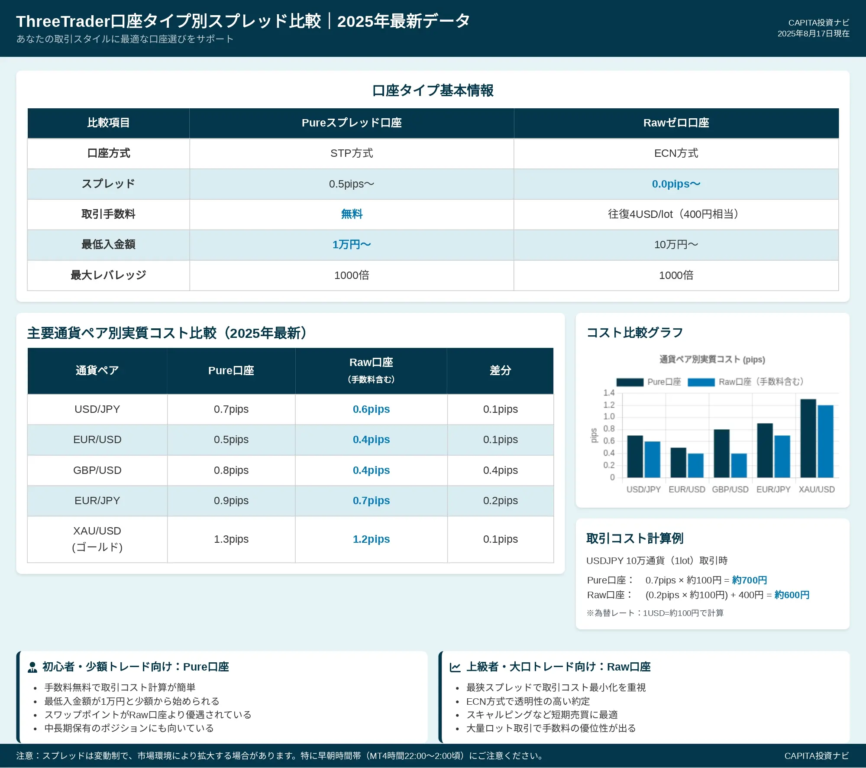
Task: Click the Pure口座 bar for USD/JPY
Action: click(635, 457)
